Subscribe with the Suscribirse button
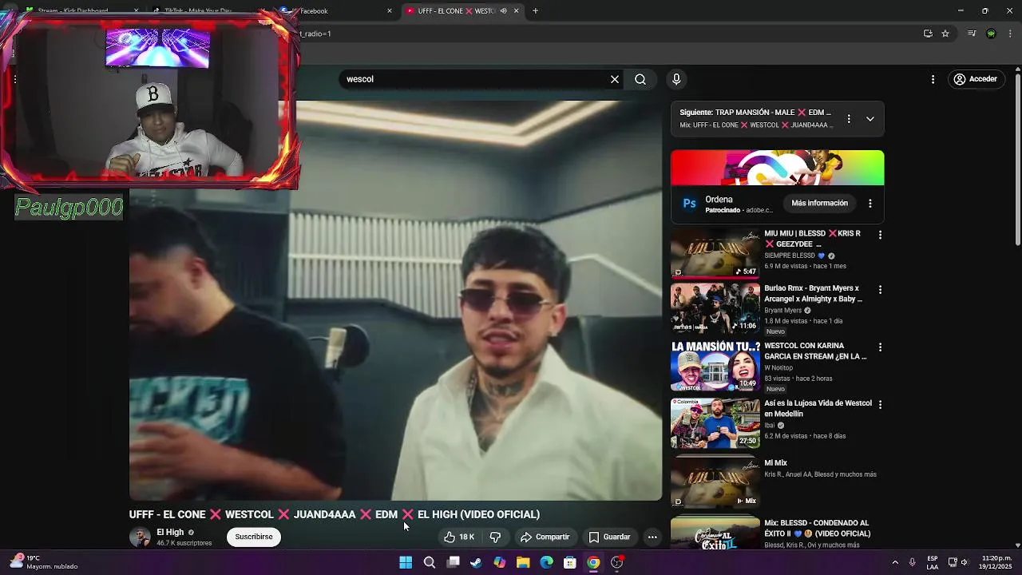Image resolution: width=1022 pixels, height=575 pixels. tap(254, 537)
